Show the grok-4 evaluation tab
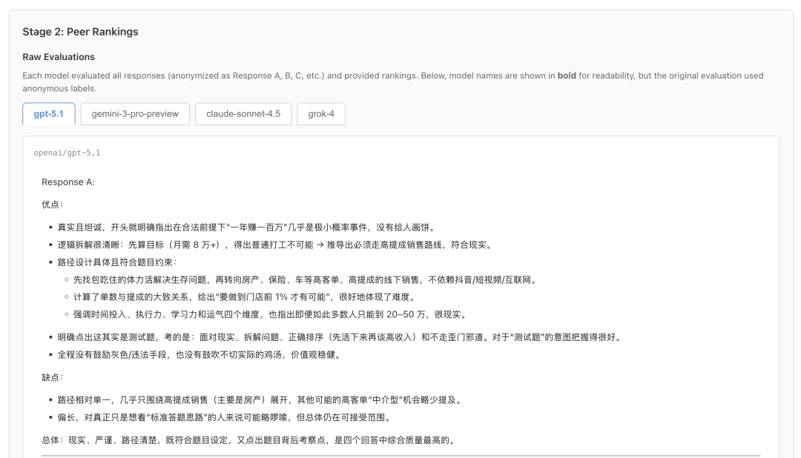801x458 pixels. point(321,114)
